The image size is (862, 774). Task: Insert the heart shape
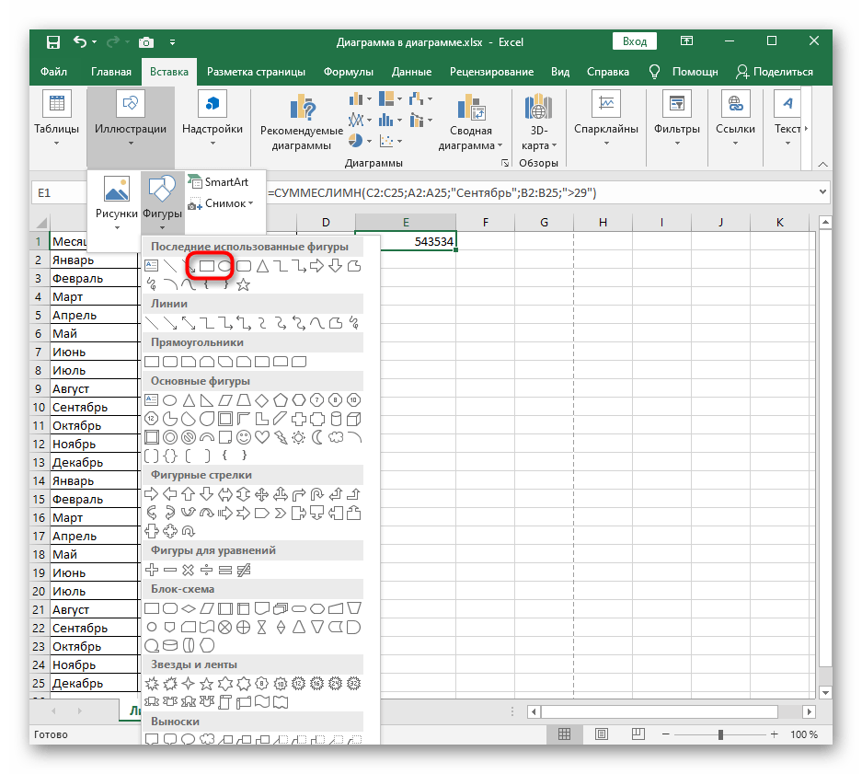262,436
